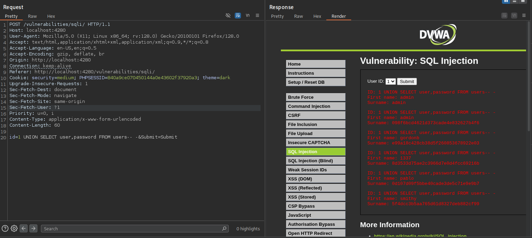Select the Request Pretty tab
Viewport: 532px width, 238px height.
tap(11, 16)
